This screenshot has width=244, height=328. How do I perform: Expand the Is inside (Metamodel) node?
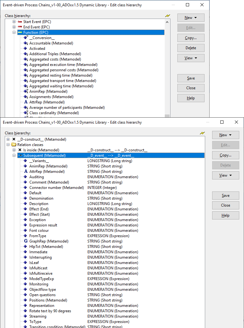pos(14,150)
